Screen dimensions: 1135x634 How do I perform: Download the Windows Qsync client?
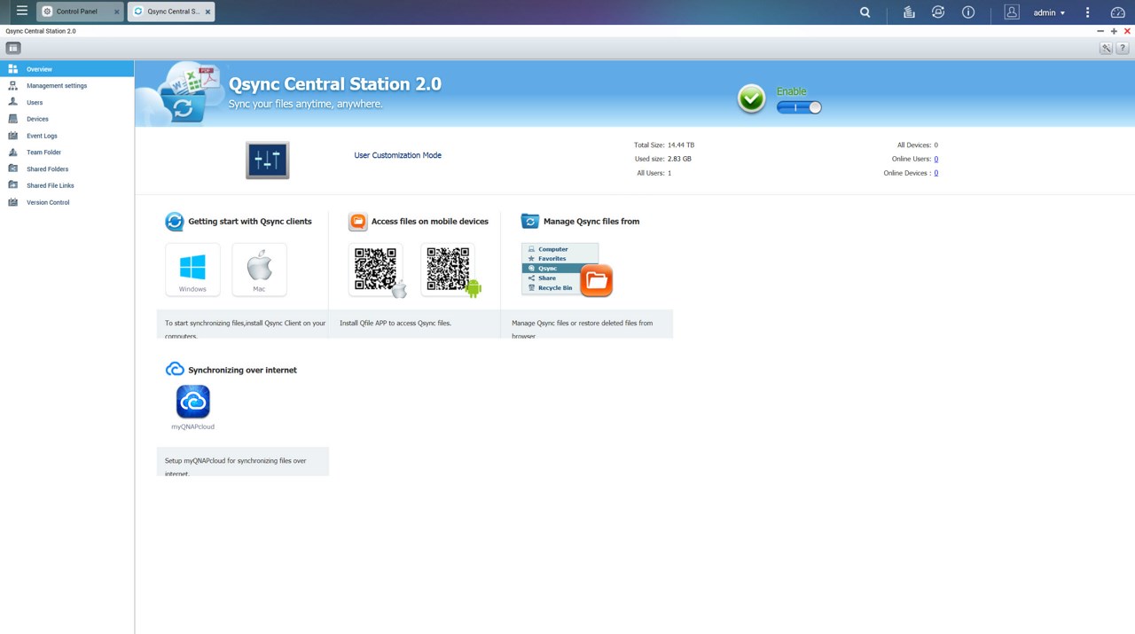pos(192,270)
